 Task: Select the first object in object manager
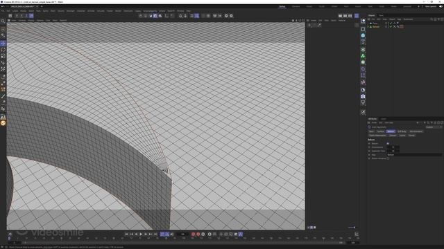click(x=375, y=24)
